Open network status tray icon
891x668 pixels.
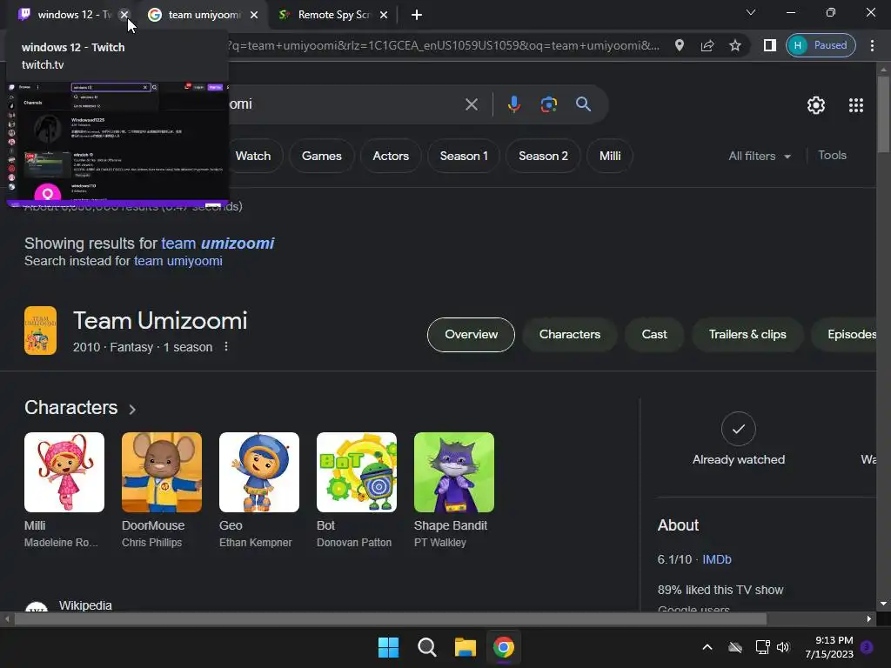click(x=762, y=647)
